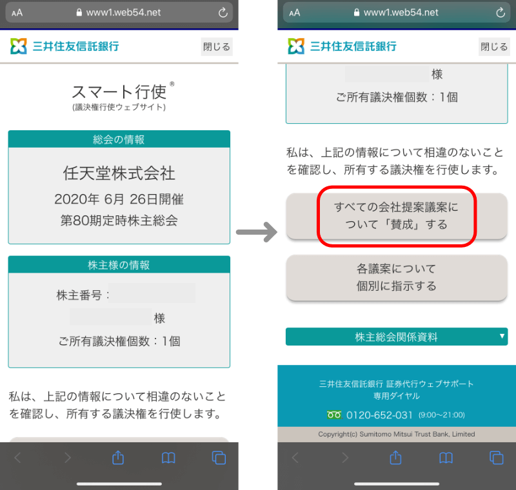Image resolution: width=516 pixels, height=490 pixels.
Task: Tap the AA text size icon in right phone
Action: pos(295,13)
